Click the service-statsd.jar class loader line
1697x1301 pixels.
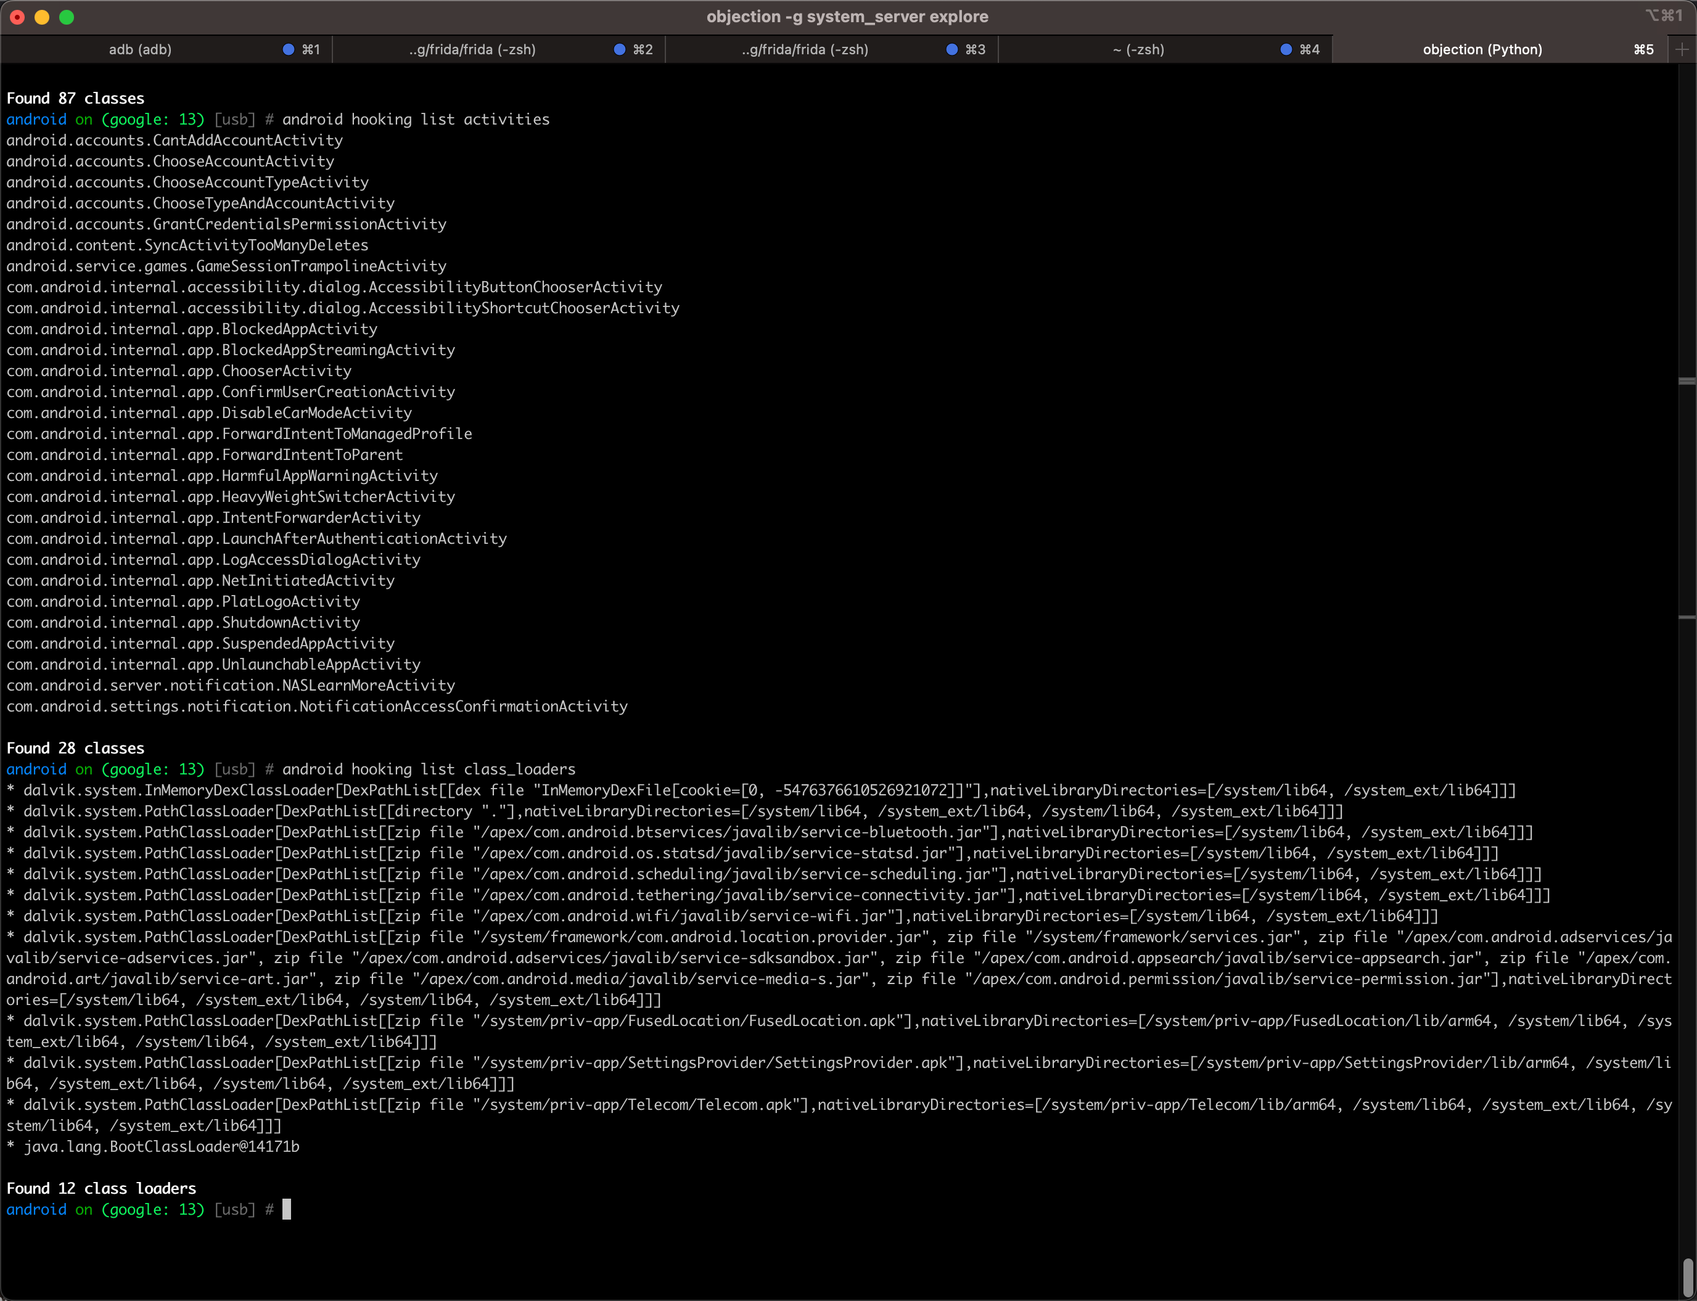click(x=753, y=852)
